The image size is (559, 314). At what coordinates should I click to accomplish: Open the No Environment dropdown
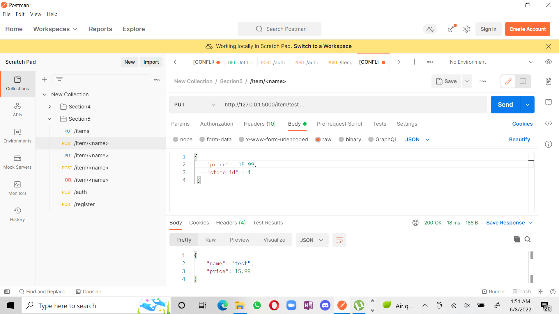pyautogui.click(x=491, y=62)
